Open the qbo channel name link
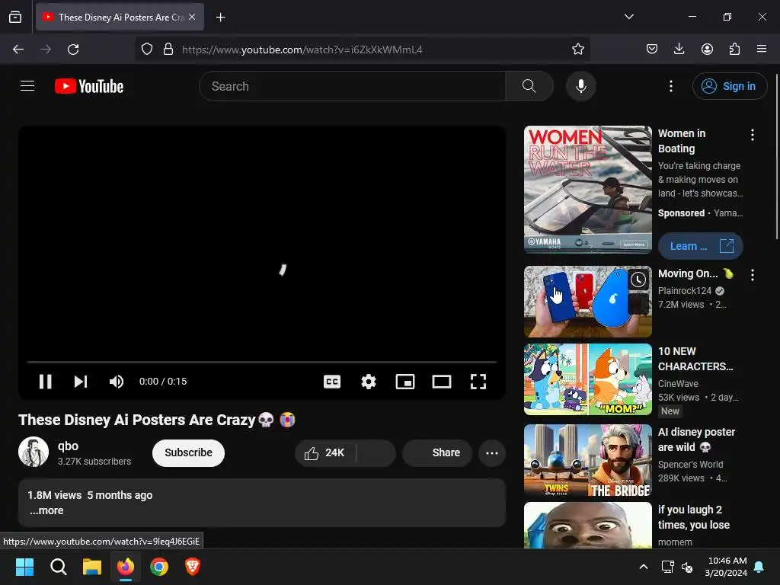This screenshot has width=780, height=585. click(68, 446)
